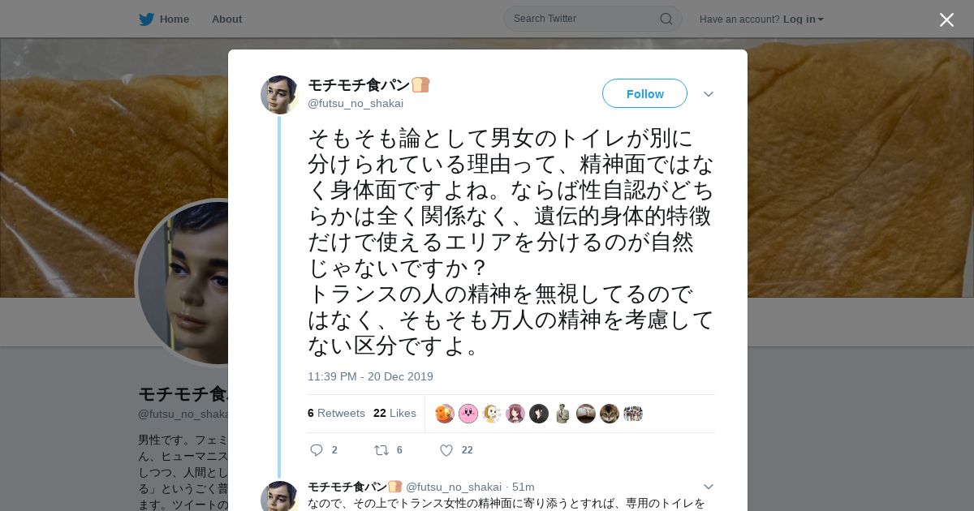Expand the tweet options chevron near Follow
Image resolution: width=974 pixels, height=511 pixels.
tap(708, 94)
